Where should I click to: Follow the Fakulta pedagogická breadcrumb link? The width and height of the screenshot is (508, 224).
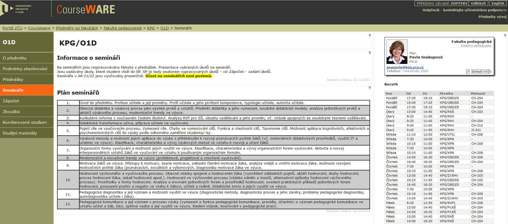pos(122,28)
